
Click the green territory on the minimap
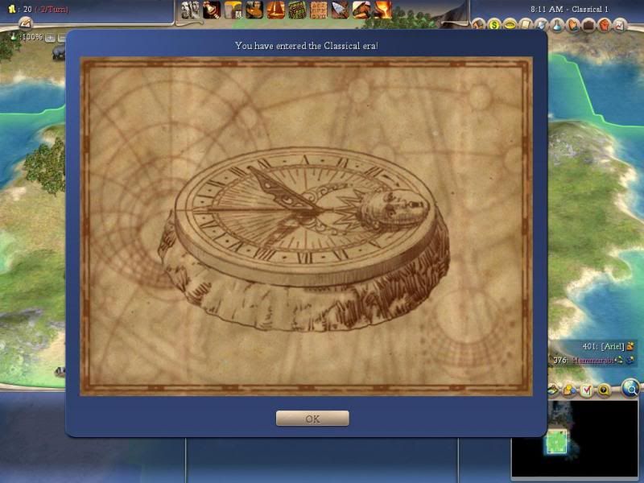(x=556, y=441)
